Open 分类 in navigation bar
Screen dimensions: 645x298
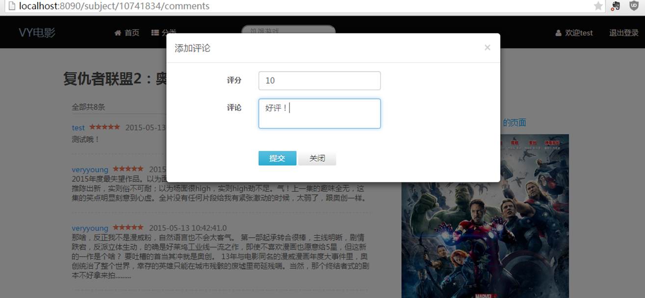tap(169, 33)
